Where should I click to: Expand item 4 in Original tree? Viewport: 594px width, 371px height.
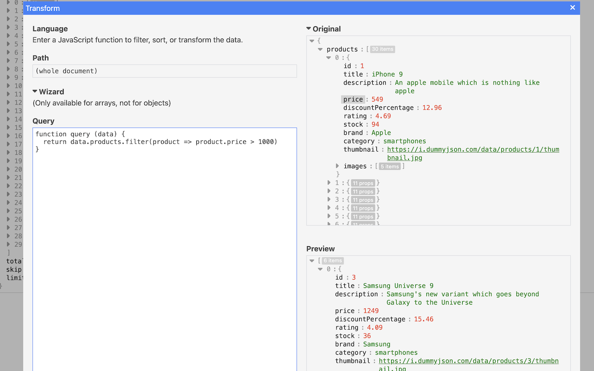pos(329,208)
